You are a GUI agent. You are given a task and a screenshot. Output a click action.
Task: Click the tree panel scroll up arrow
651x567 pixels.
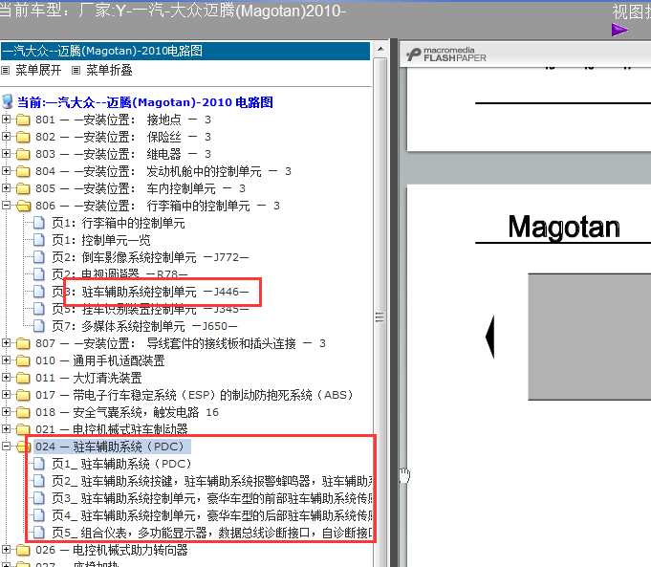[x=380, y=49]
